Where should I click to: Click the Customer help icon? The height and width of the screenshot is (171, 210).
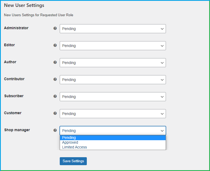(x=55, y=113)
